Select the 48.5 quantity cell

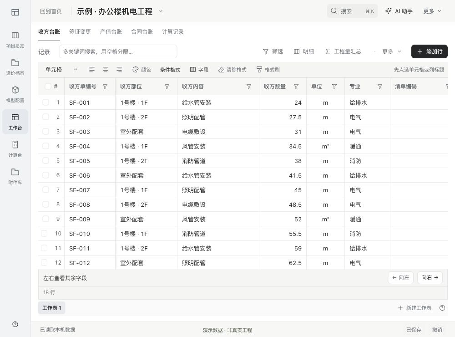pyautogui.click(x=283, y=204)
